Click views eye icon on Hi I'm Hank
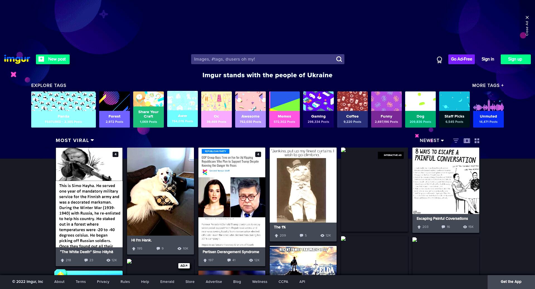The width and height of the screenshot is (535, 289). coord(179,249)
